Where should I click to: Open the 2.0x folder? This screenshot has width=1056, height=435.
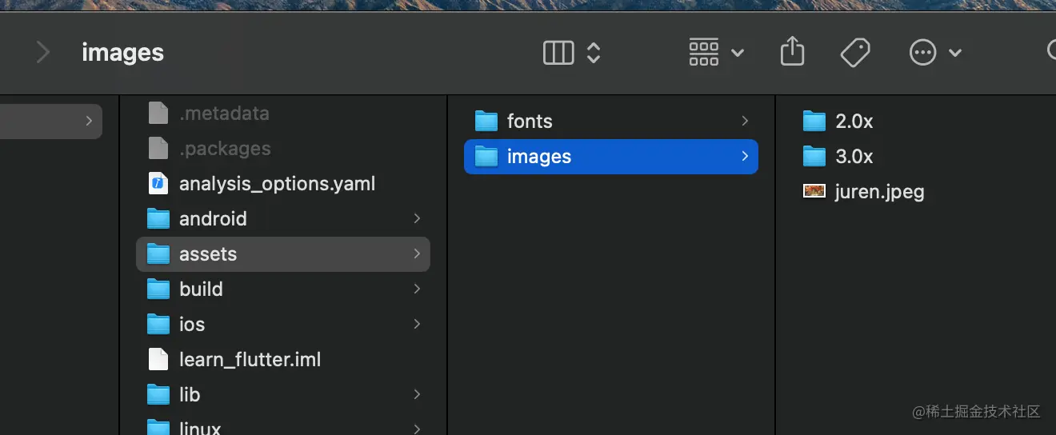(854, 122)
